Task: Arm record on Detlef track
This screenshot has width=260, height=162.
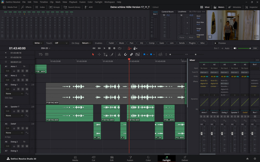Action: coord(18,128)
